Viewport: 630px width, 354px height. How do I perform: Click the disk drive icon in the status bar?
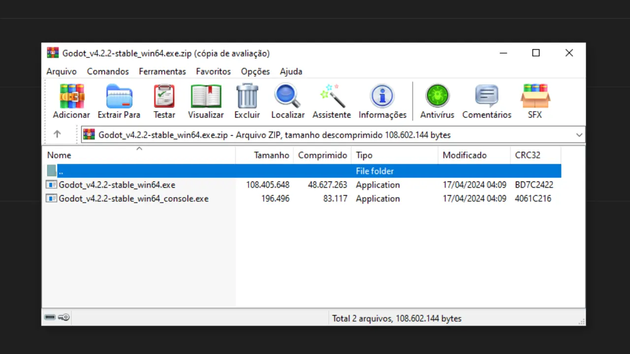pyautogui.click(x=50, y=318)
